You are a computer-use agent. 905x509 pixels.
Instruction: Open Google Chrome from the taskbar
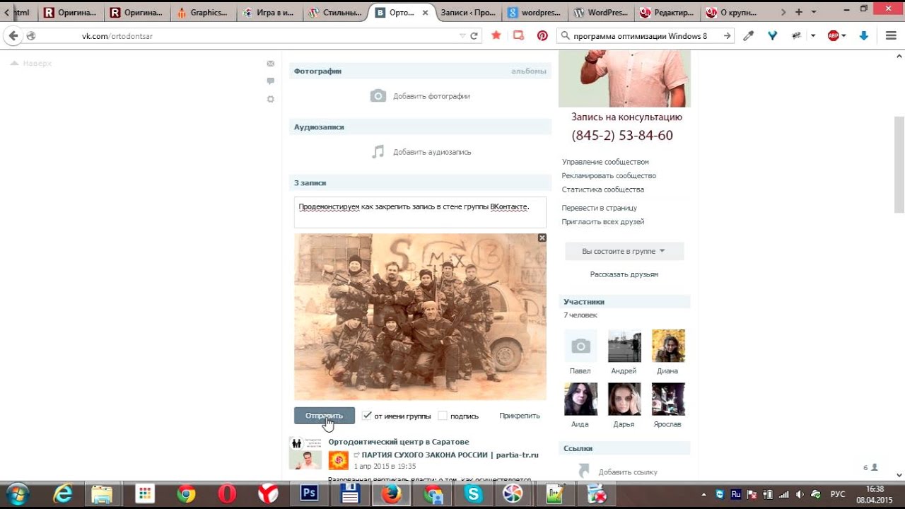[186, 493]
